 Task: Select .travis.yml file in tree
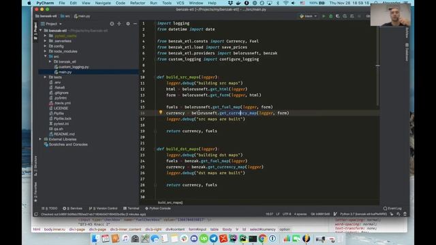coord(60,103)
